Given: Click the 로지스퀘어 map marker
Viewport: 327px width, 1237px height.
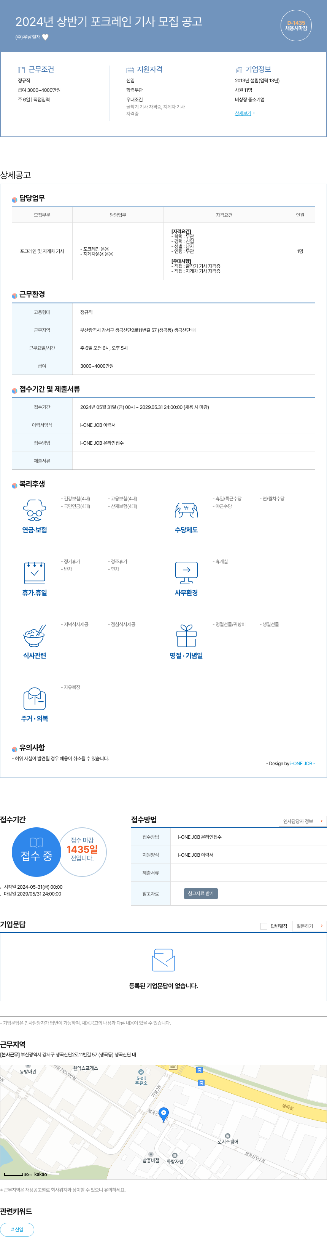Looking at the screenshot, I should coord(228,1136).
